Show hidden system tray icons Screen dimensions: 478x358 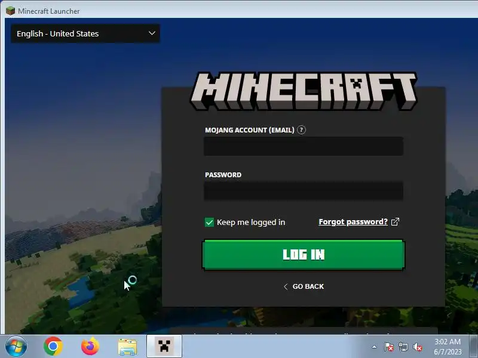click(x=375, y=347)
